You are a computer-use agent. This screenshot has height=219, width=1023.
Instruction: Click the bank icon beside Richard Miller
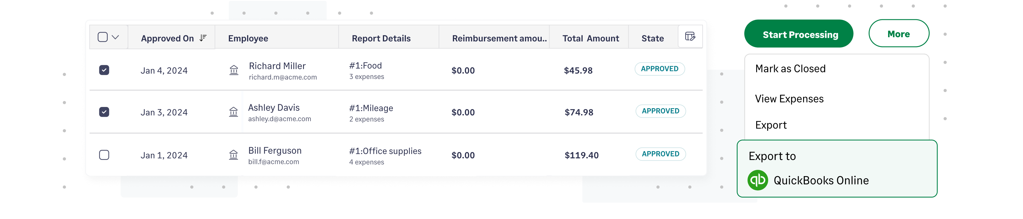point(234,70)
